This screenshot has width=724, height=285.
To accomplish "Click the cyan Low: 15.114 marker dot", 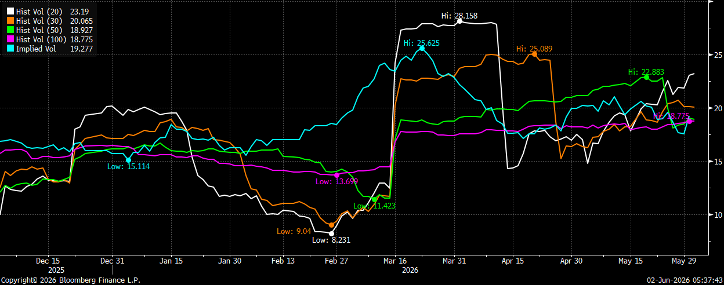I will pos(129,160).
